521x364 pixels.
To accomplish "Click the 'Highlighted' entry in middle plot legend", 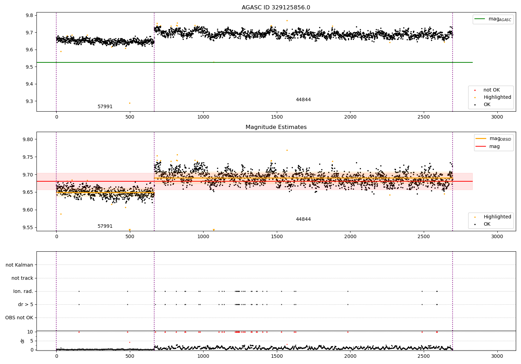I will (x=497, y=217).
